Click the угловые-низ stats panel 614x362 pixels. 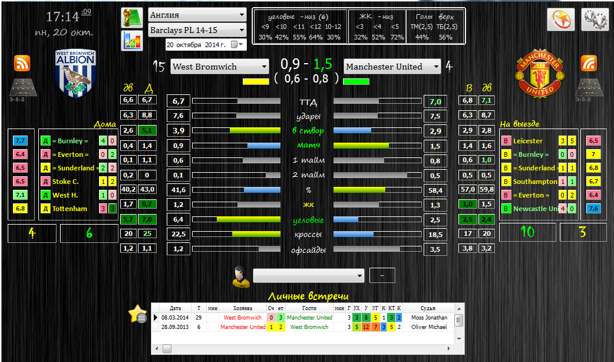[299, 27]
